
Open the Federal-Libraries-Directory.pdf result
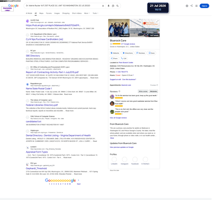point(42,105)
